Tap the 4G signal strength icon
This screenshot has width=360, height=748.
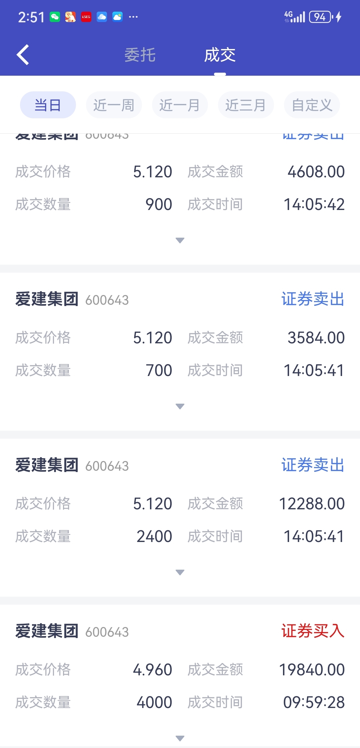pos(294,17)
